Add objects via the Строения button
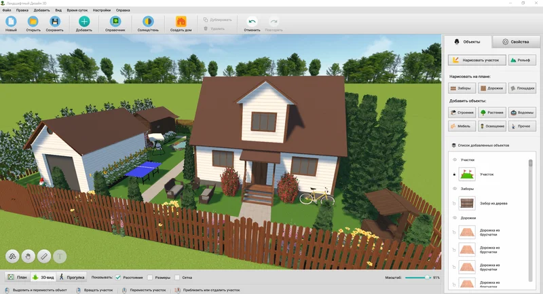The width and height of the screenshot is (543, 294). [x=462, y=113]
